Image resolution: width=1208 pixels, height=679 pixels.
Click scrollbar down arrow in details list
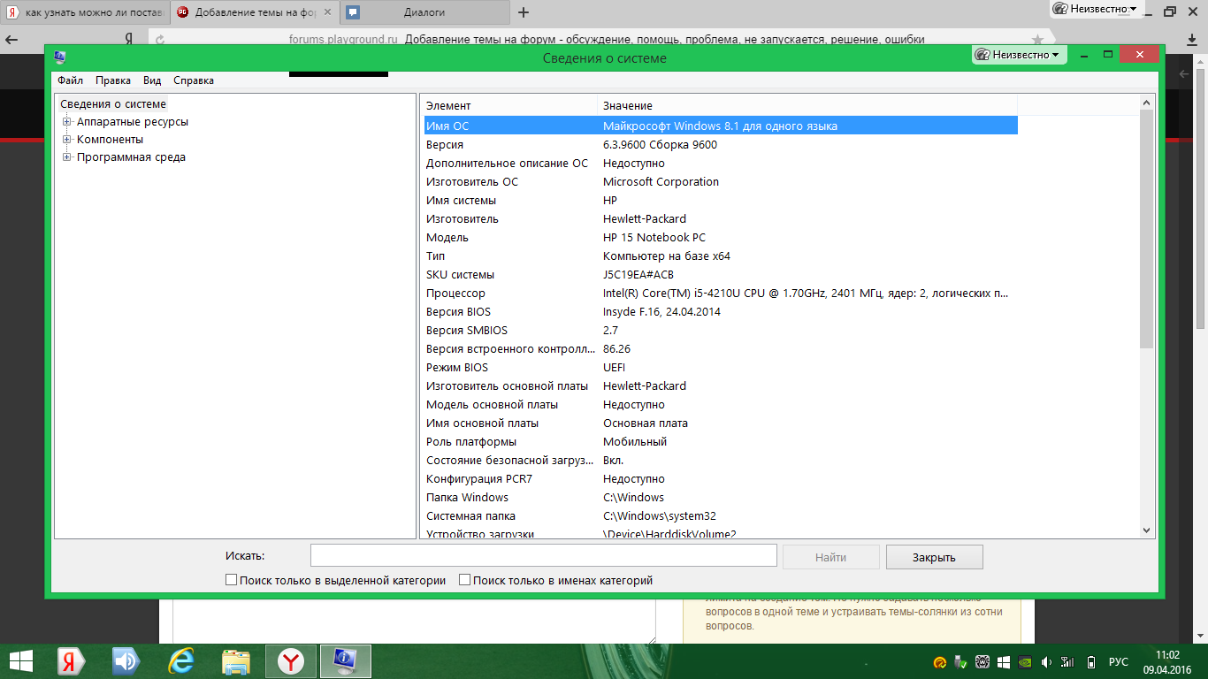point(1147,530)
